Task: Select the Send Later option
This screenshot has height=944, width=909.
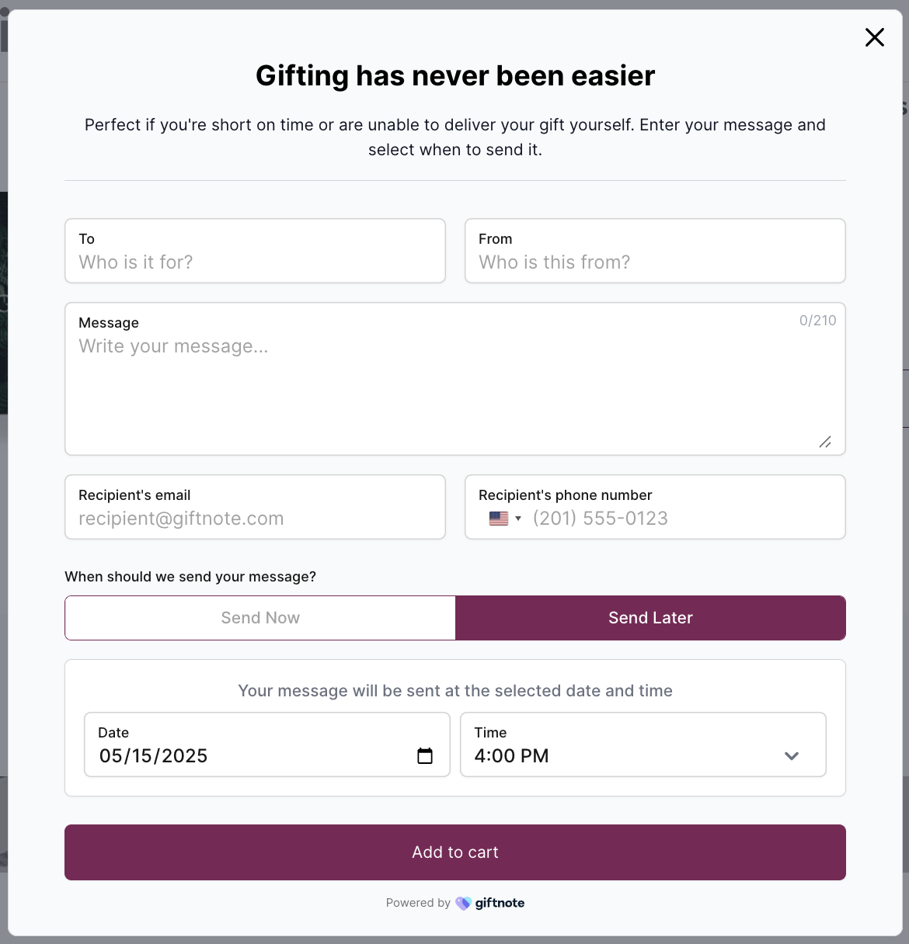Action: coord(650,618)
